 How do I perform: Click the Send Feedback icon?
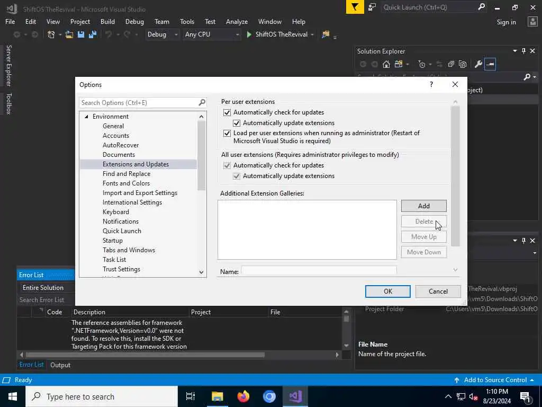click(372, 7)
